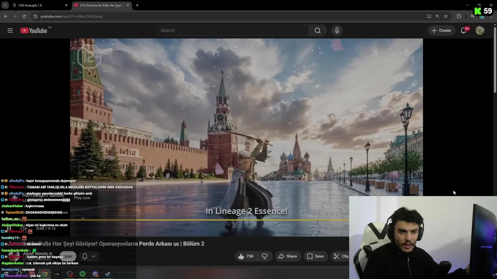Click the Alper Rende channel name
Viewport: 497px width, 279px height.
coord(36,254)
